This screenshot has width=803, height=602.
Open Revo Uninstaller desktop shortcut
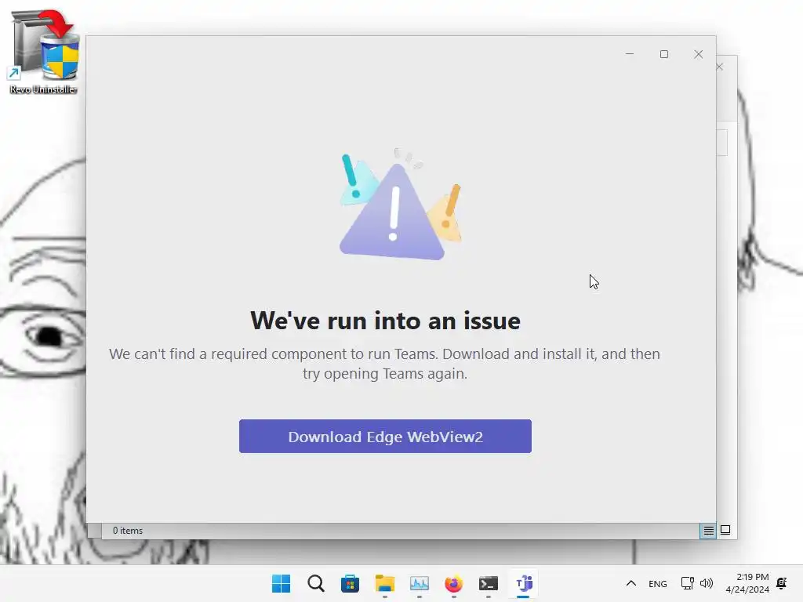(44, 52)
